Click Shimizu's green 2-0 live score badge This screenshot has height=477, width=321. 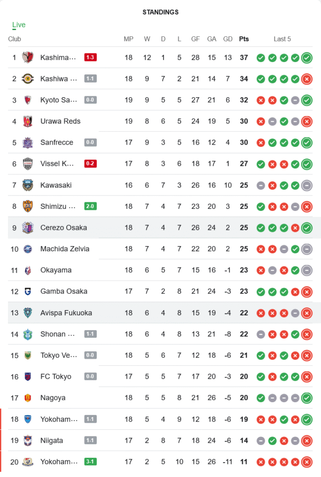tap(90, 207)
